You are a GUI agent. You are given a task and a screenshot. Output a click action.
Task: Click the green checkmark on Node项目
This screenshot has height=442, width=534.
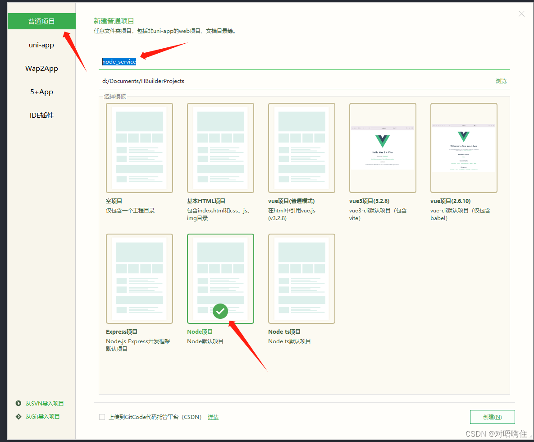point(220,311)
